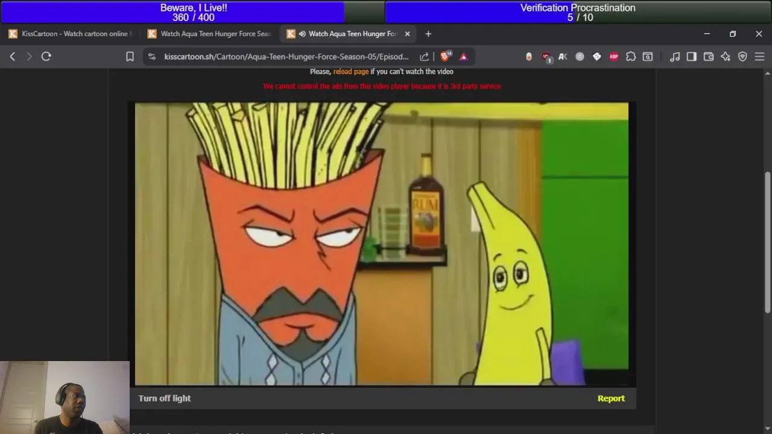Share this page via the share icon
772x434 pixels.
(x=425, y=57)
